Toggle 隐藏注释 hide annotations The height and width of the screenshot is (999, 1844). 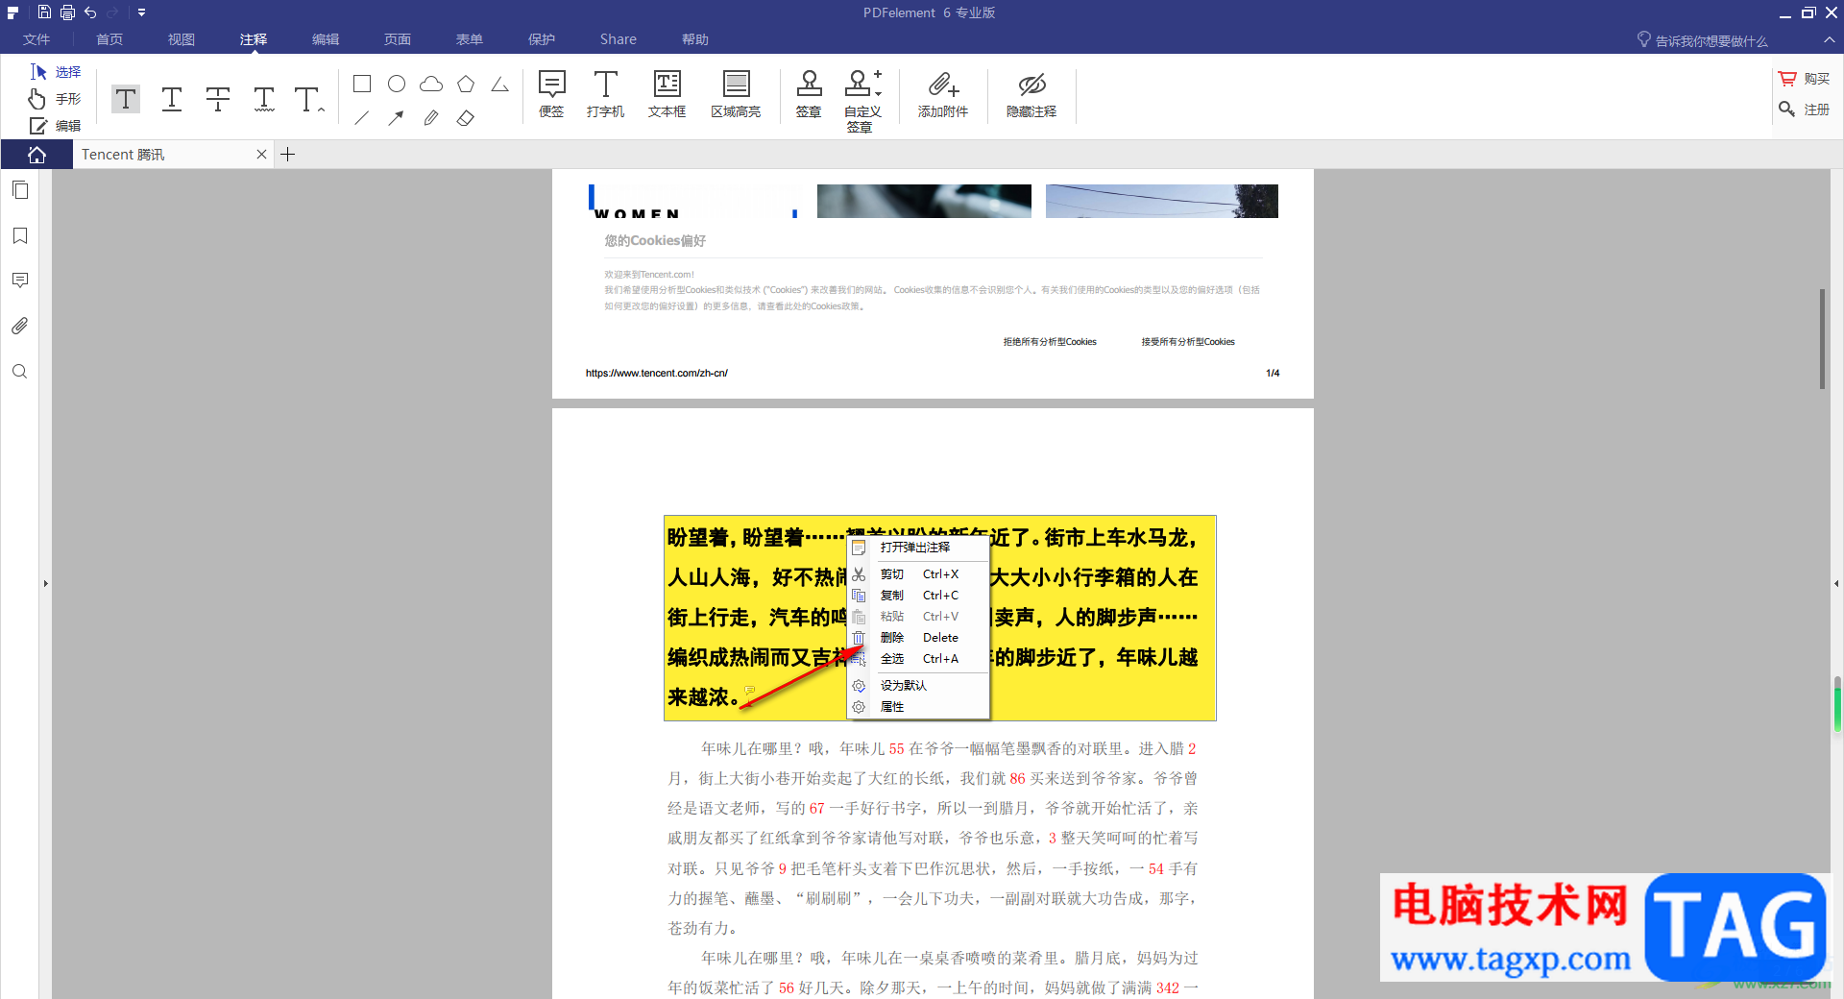pos(1031,94)
